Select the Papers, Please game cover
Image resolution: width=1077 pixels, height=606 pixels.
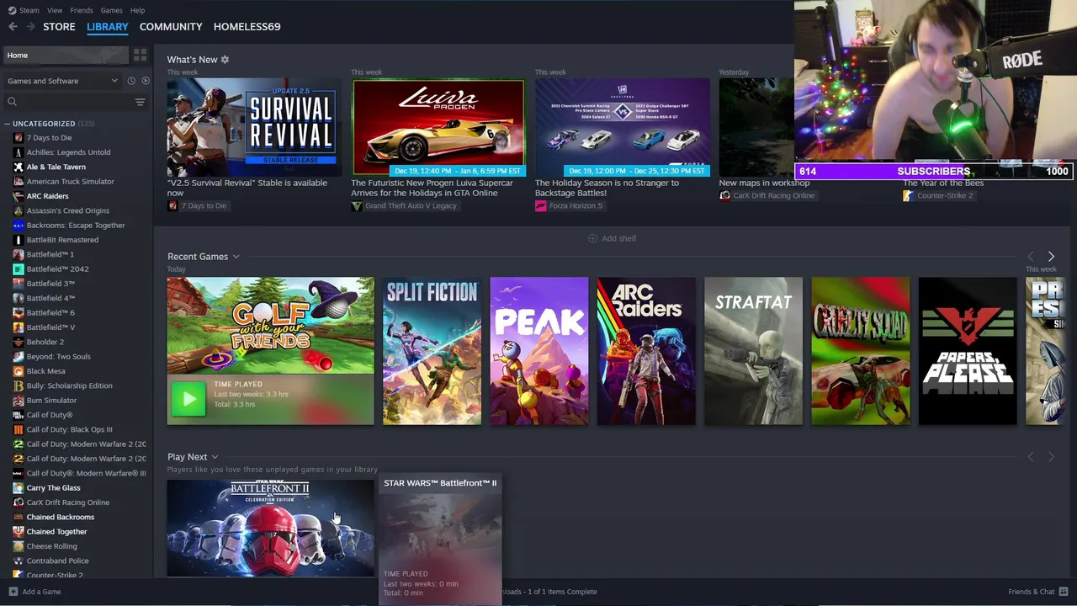(968, 351)
